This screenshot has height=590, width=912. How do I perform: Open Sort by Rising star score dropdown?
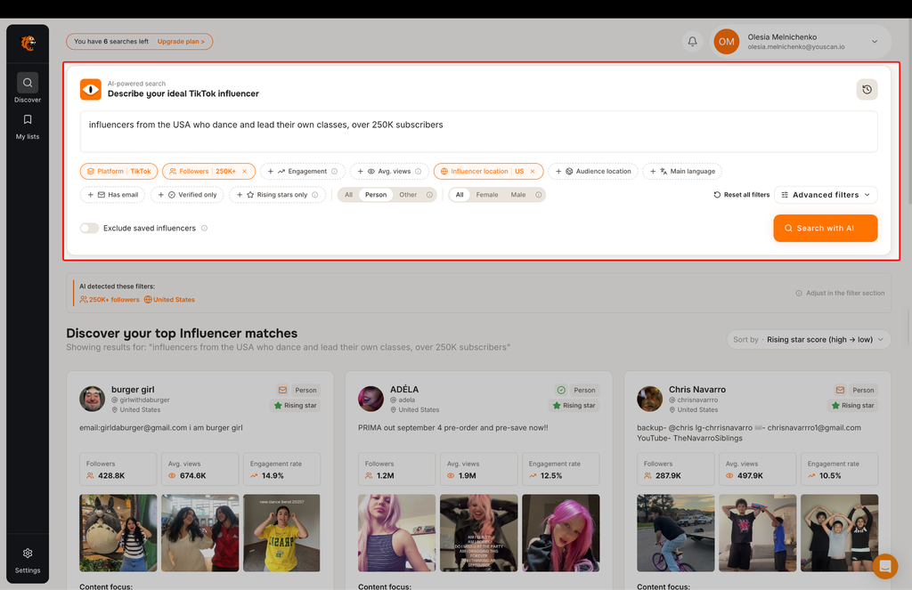[809, 339]
